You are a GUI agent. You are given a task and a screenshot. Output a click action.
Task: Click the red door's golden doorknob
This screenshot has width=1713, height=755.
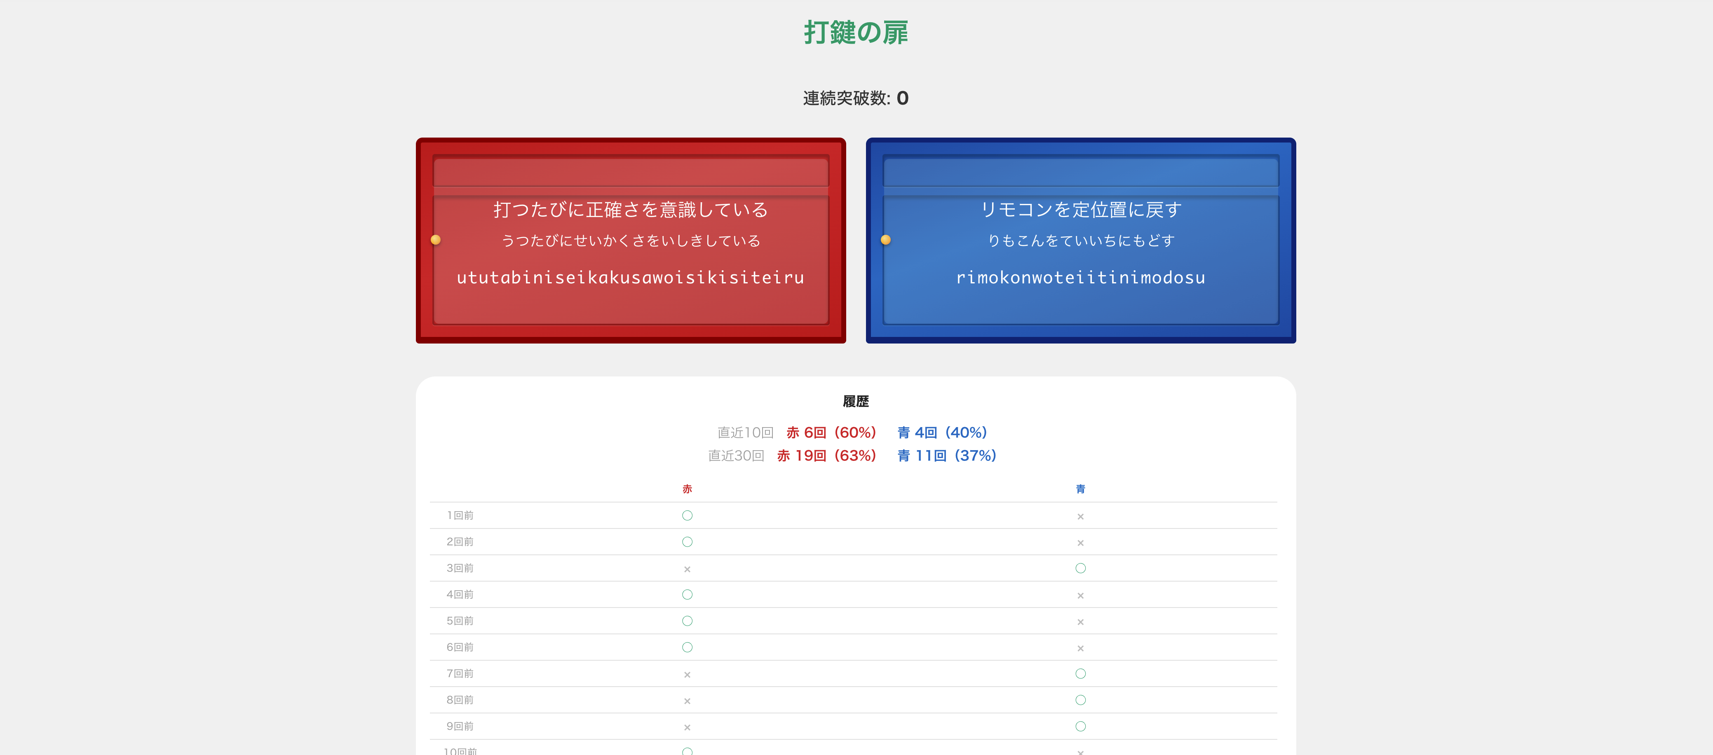pos(436,240)
